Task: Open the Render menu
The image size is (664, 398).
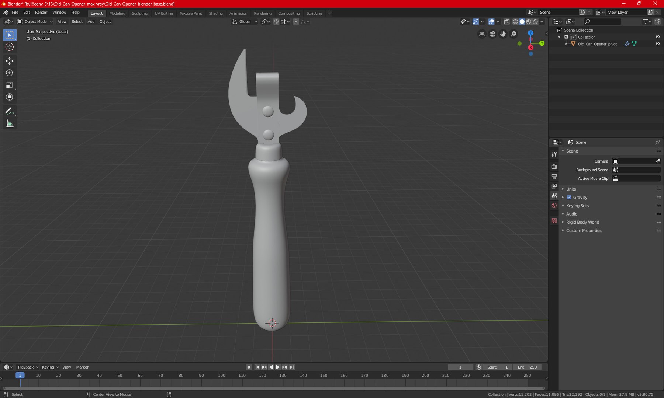Action: tap(41, 12)
